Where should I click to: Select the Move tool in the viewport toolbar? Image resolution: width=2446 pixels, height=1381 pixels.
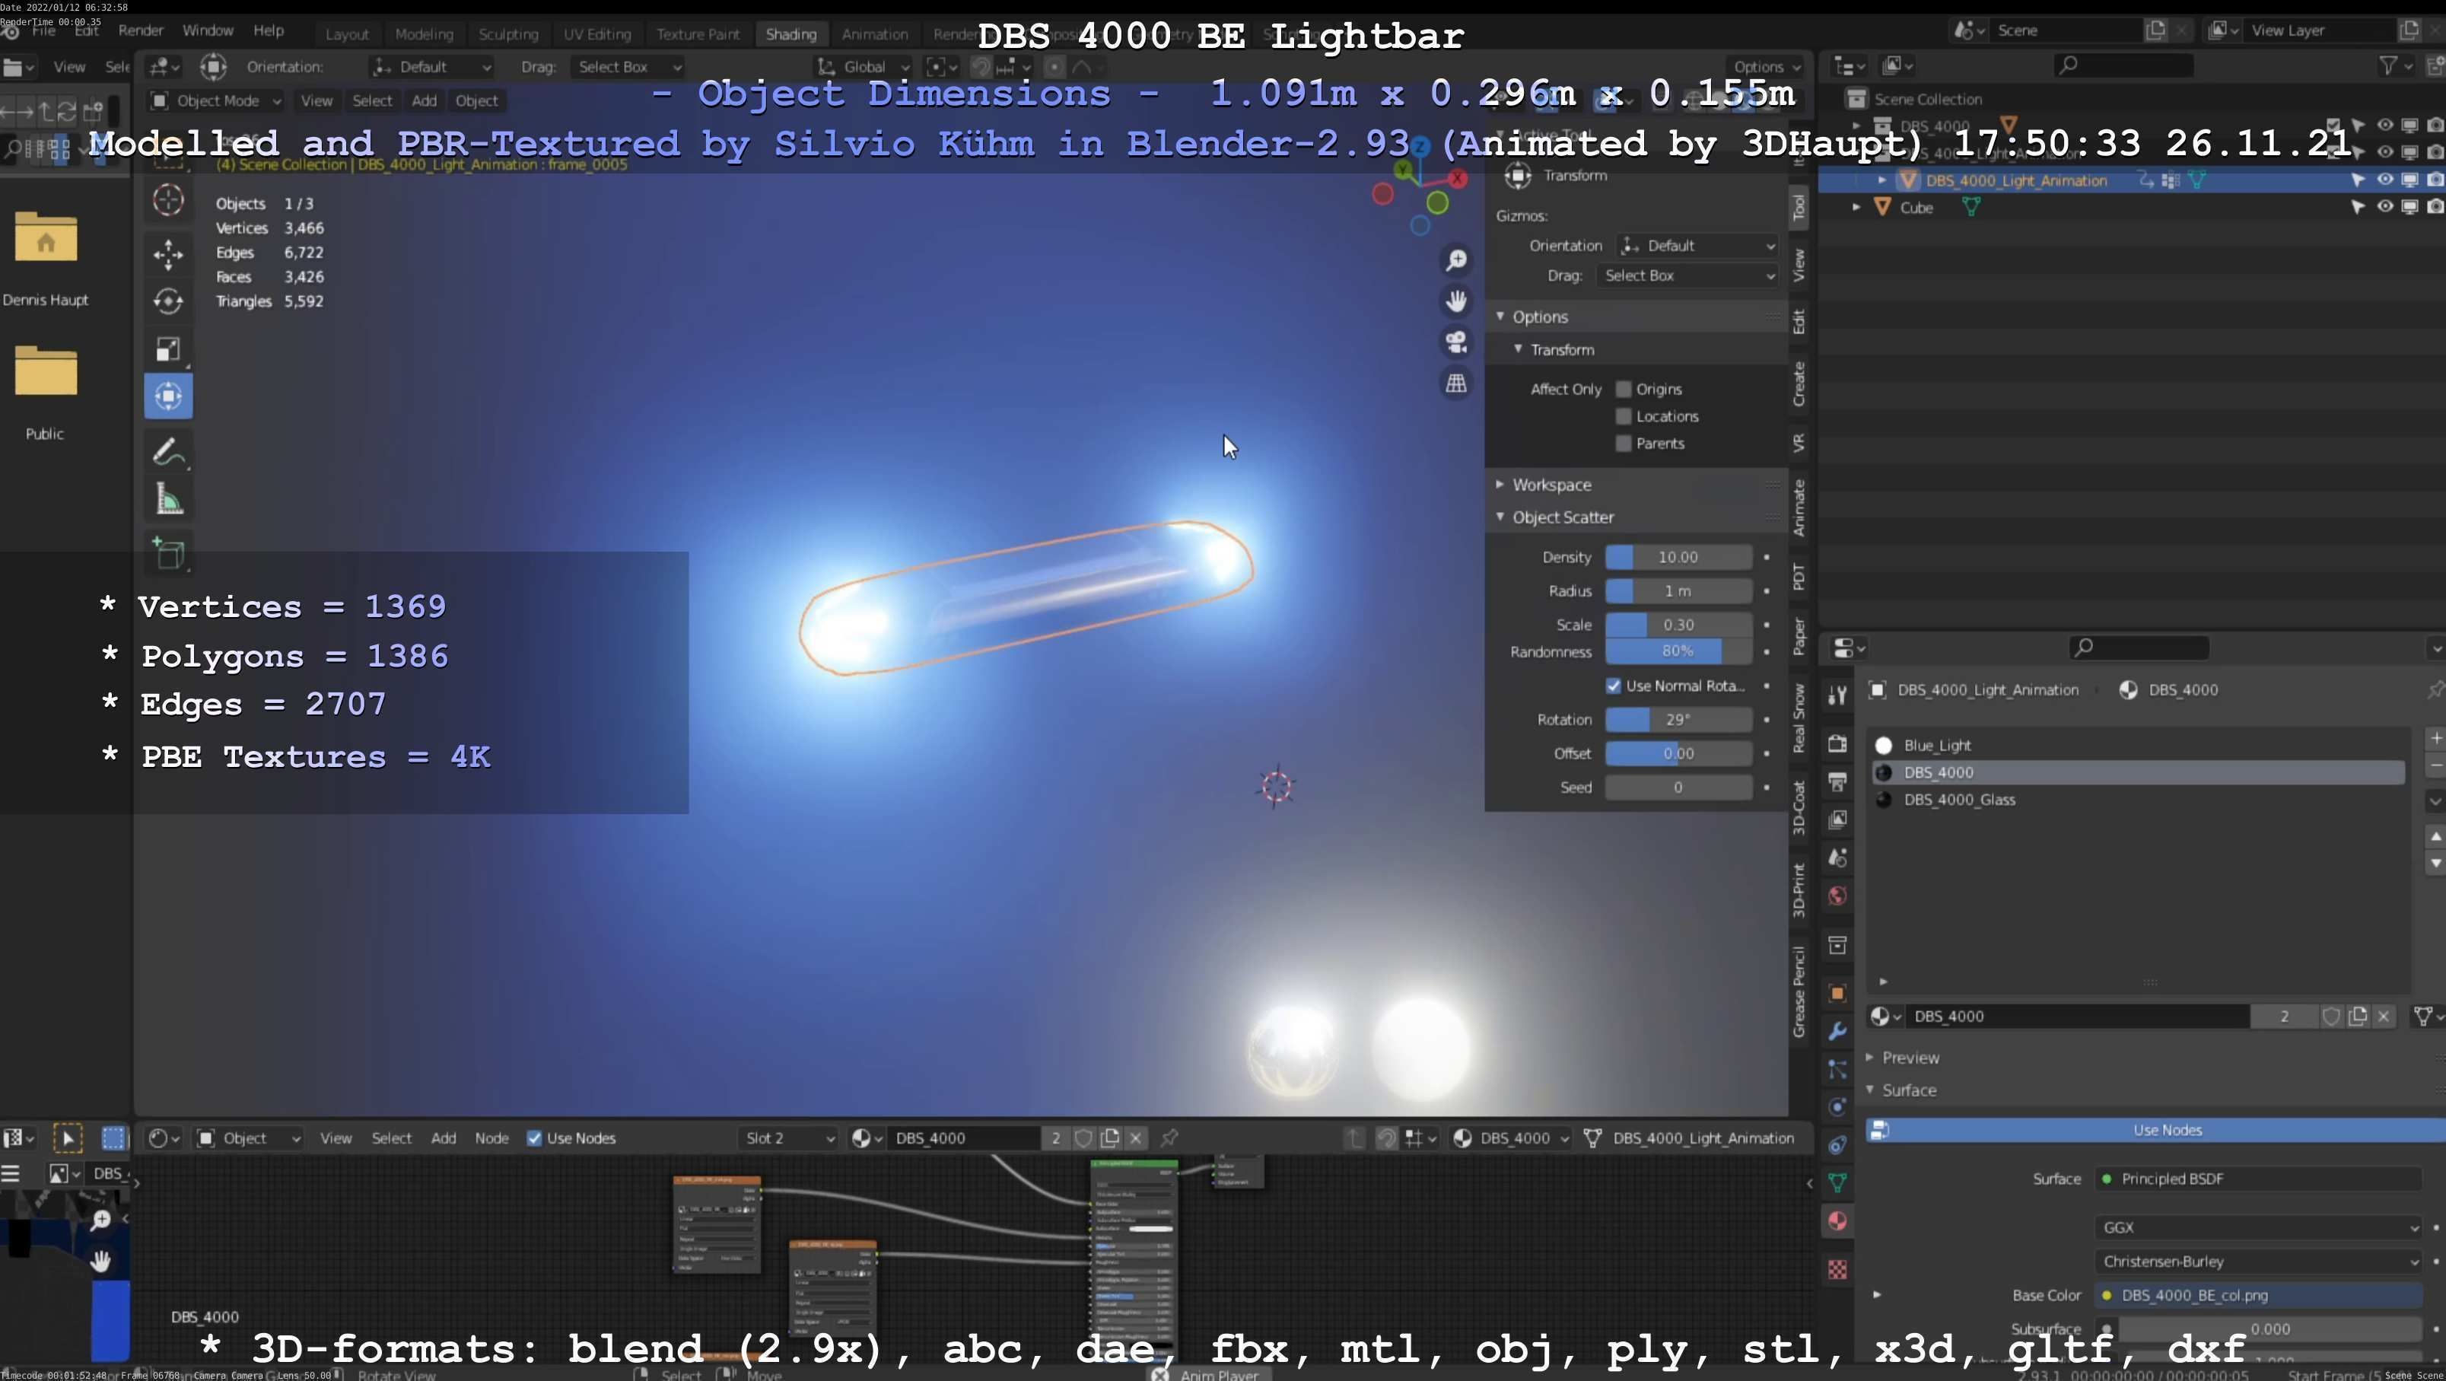[x=168, y=253]
